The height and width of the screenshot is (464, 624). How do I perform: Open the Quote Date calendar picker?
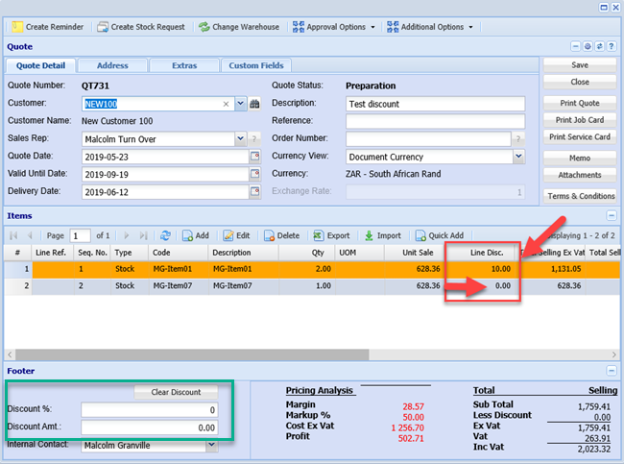[254, 157]
